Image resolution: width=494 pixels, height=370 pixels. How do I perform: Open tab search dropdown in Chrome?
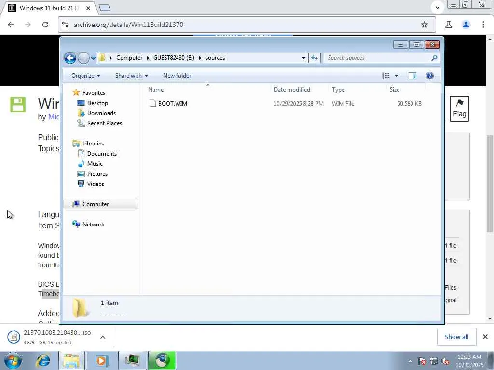tap(437, 7)
